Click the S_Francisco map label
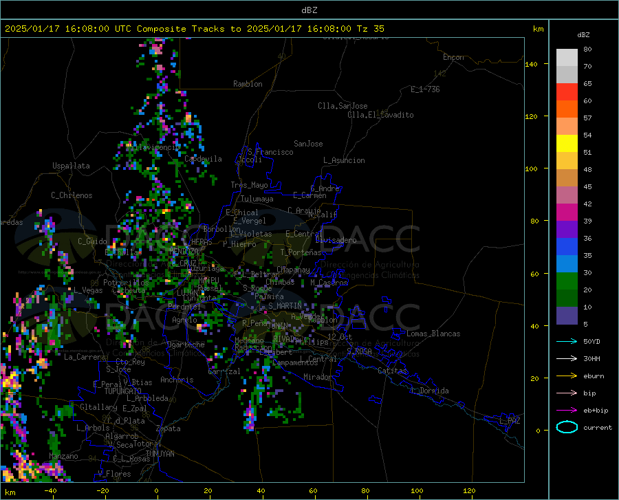 pyautogui.click(x=270, y=152)
